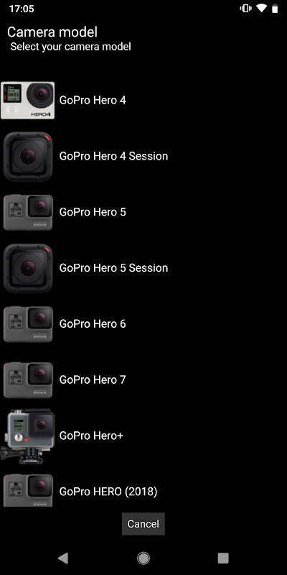Pick GoPro Hero 5 model entry
Viewport: 287px width, 575px height.
93,212
